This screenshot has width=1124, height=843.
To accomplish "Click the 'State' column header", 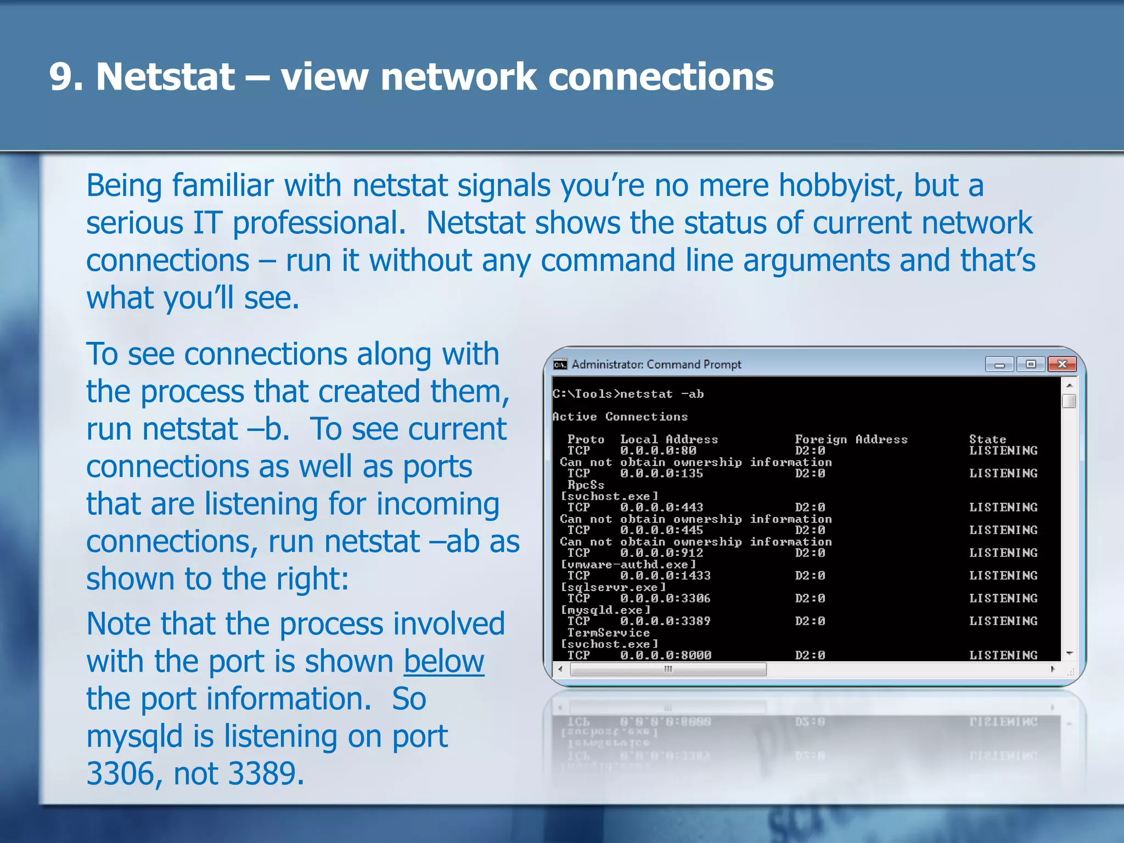I will tap(987, 439).
